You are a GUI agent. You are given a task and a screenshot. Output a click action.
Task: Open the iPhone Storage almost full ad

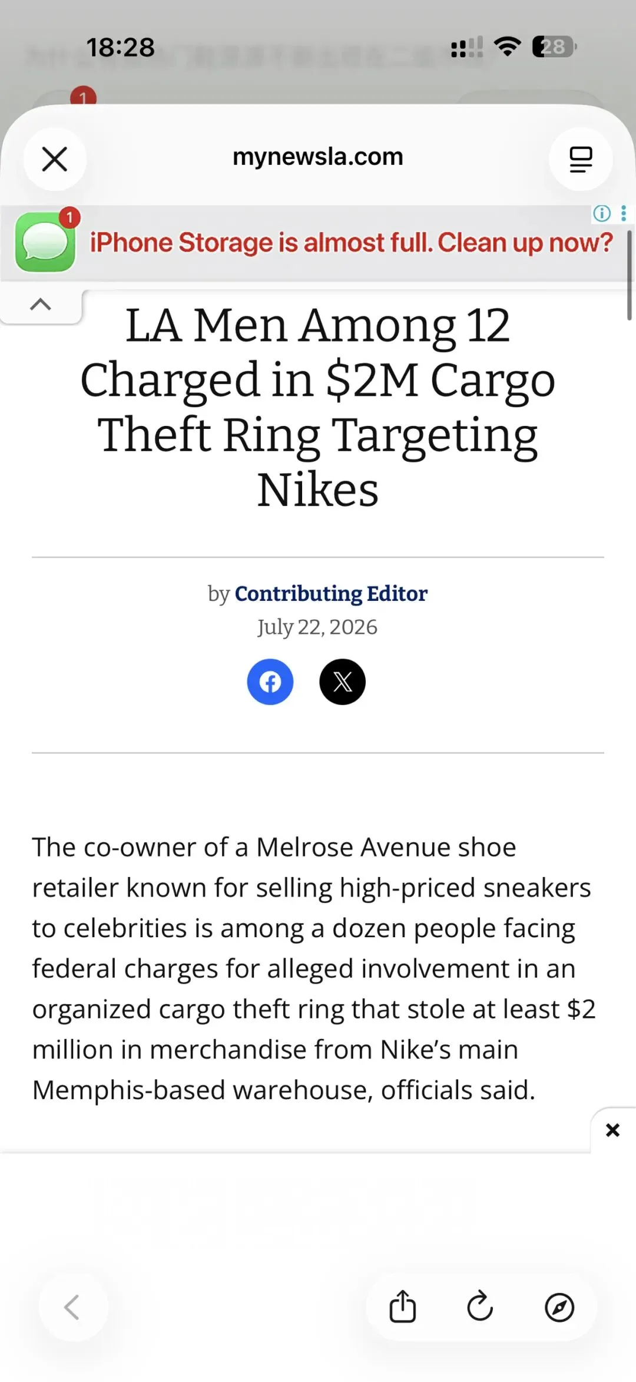(352, 243)
